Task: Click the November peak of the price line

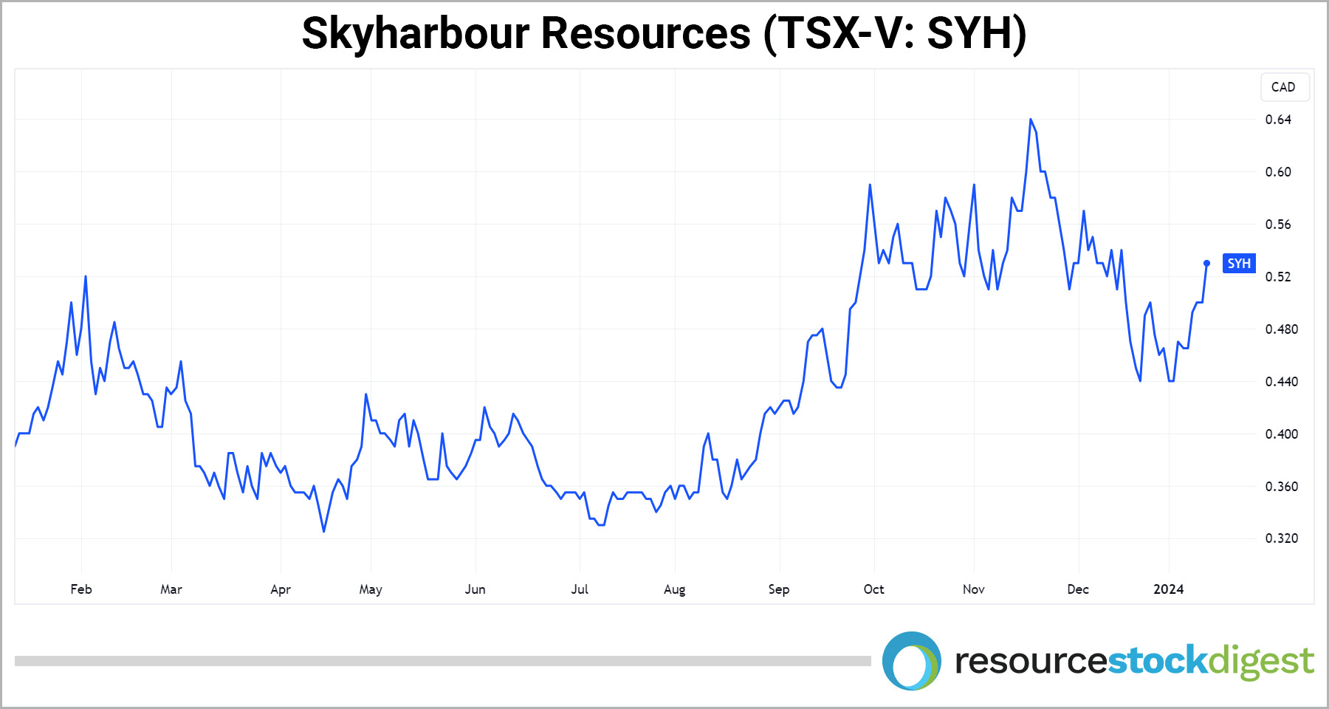Action: coord(1031,120)
